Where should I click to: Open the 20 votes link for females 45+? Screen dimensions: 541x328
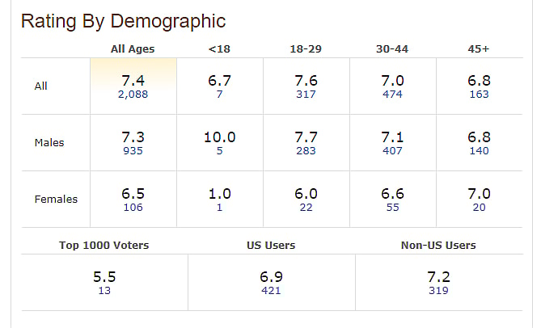[x=479, y=208]
